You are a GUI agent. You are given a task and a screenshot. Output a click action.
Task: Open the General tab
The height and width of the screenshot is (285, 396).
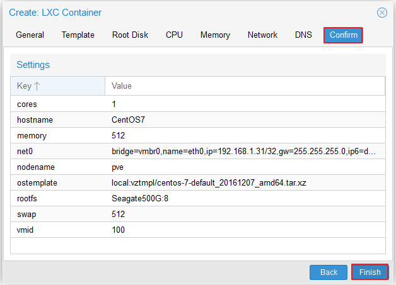30,35
